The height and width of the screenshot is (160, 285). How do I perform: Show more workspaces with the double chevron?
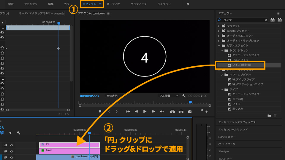tap(188, 4)
